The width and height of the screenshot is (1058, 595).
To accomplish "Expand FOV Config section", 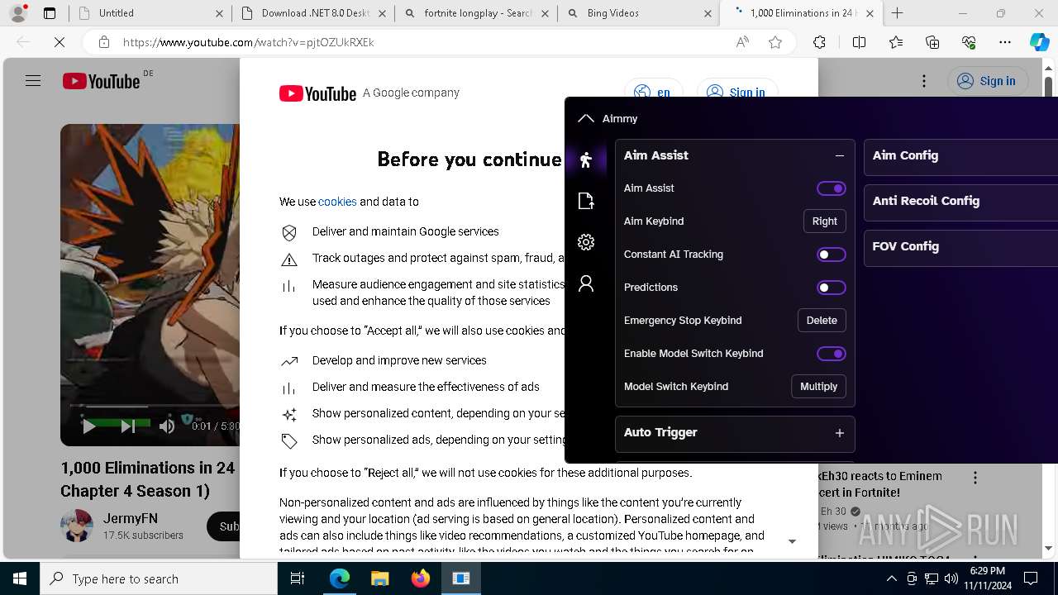I will click(961, 246).
